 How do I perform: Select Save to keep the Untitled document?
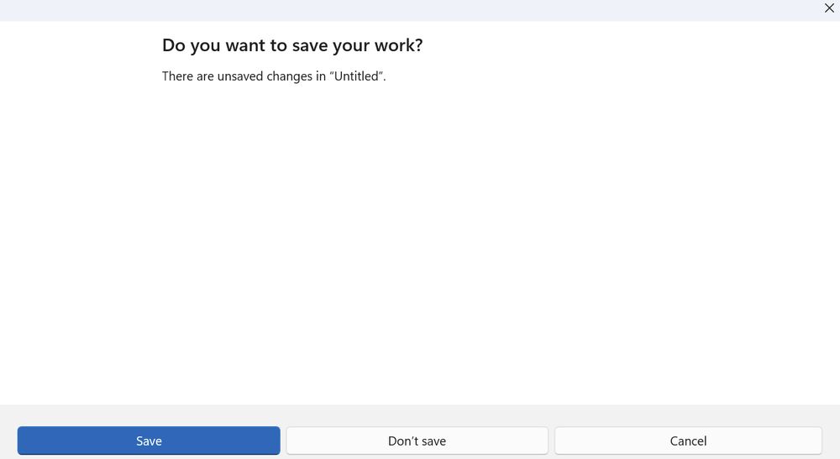point(149,441)
